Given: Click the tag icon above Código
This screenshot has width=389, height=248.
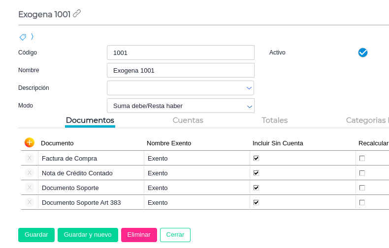Looking at the screenshot, I should pos(23,37).
